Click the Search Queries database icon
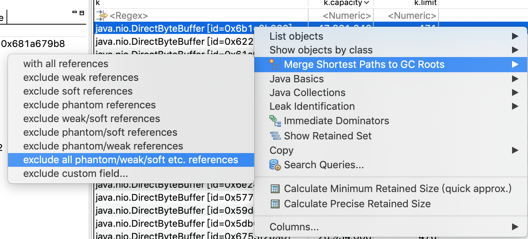 coord(275,165)
